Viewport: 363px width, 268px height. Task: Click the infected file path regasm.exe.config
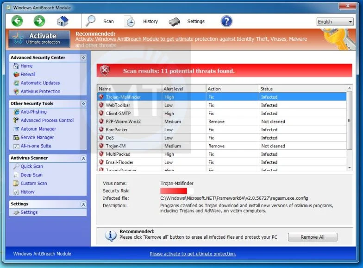point(234,198)
